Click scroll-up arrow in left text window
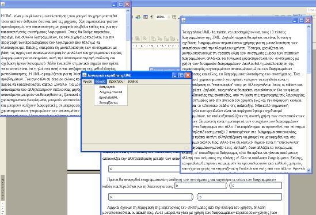This screenshot has height=215, width=316. (128, 10)
